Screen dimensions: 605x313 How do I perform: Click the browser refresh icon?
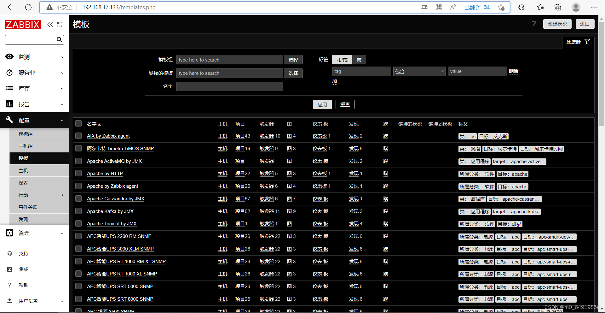28,7
